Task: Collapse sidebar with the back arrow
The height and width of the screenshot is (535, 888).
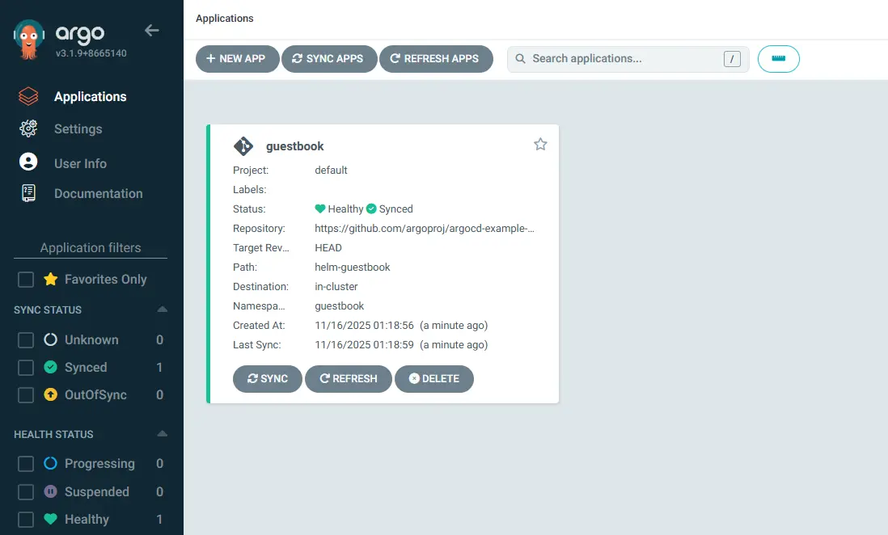Action: click(x=152, y=31)
